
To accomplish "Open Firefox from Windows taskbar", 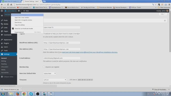I will click(x=18, y=94).
